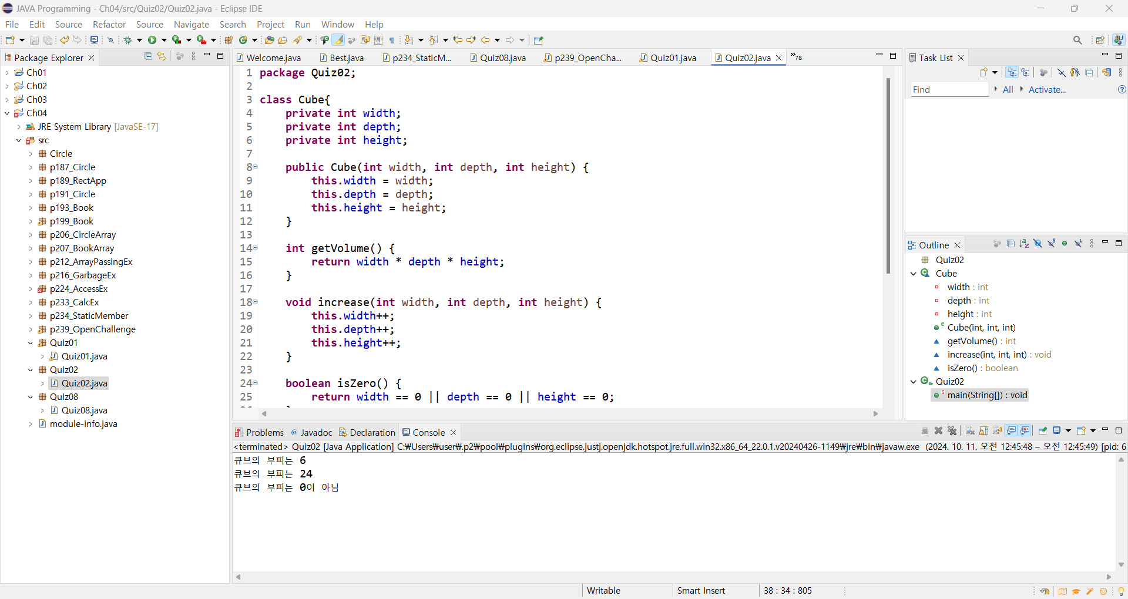Click the New file toolbar icon
Image resolution: width=1128 pixels, height=599 pixels.
coord(10,40)
